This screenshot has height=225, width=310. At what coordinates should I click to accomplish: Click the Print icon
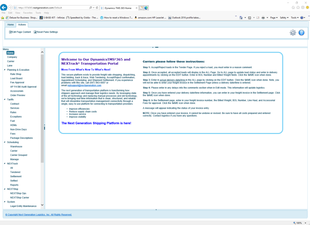[x=263, y=17]
